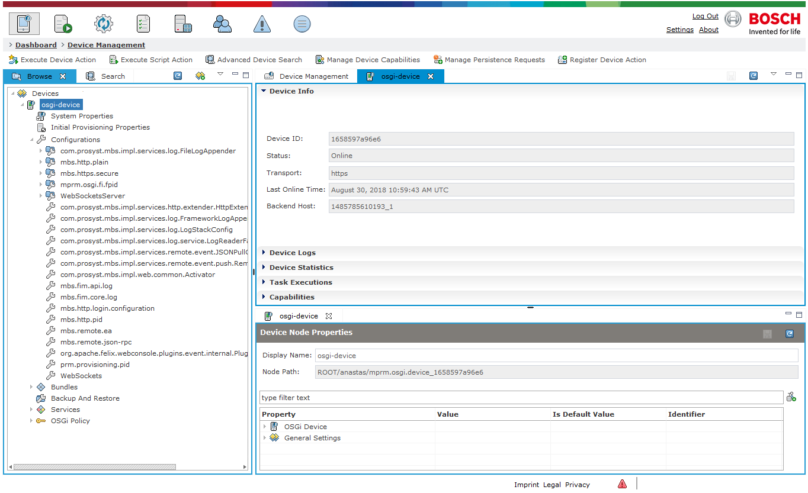Open the Device Management top toolbar icon
This screenshot has width=808, height=493.
pyautogui.click(x=24, y=24)
